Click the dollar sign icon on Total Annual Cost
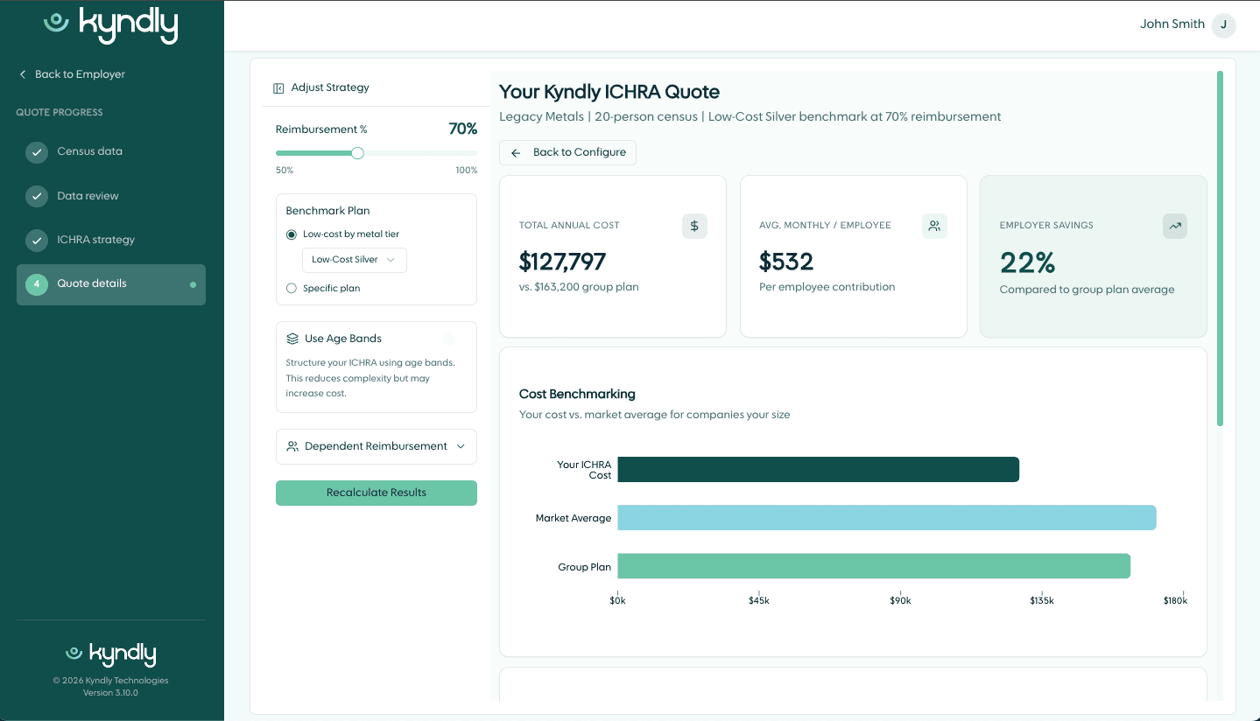Screen dimensions: 1260x721 [694, 227]
